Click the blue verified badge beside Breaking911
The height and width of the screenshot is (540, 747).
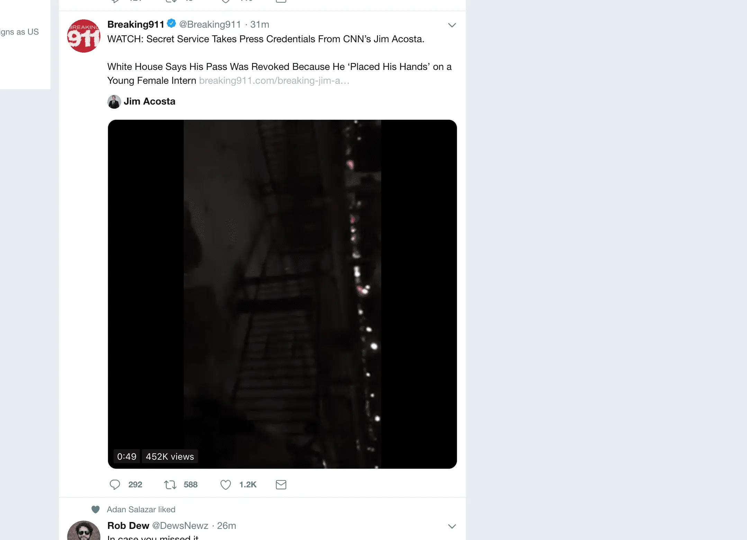(171, 24)
